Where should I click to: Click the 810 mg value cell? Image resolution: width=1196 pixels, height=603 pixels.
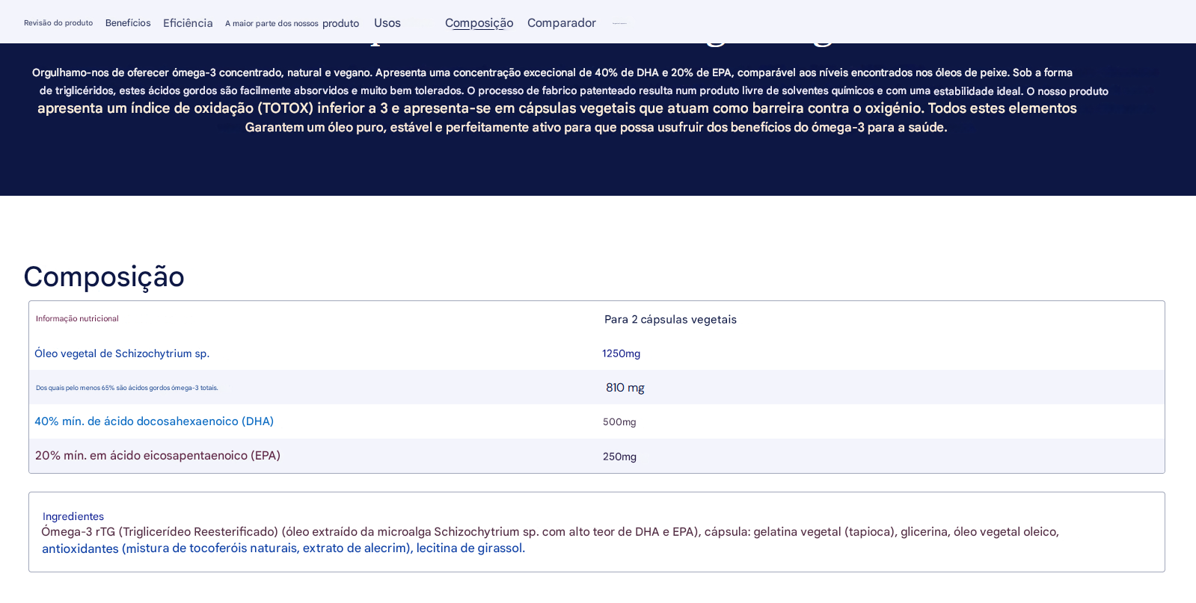(x=625, y=388)
